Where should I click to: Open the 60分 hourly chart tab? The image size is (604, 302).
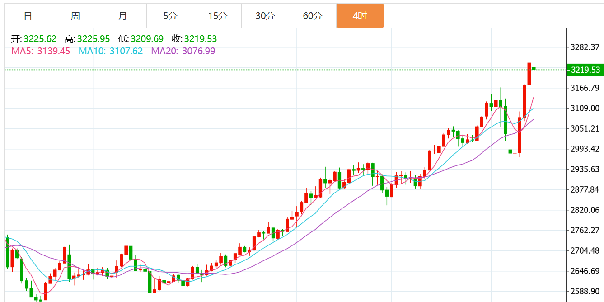[313, 16]
